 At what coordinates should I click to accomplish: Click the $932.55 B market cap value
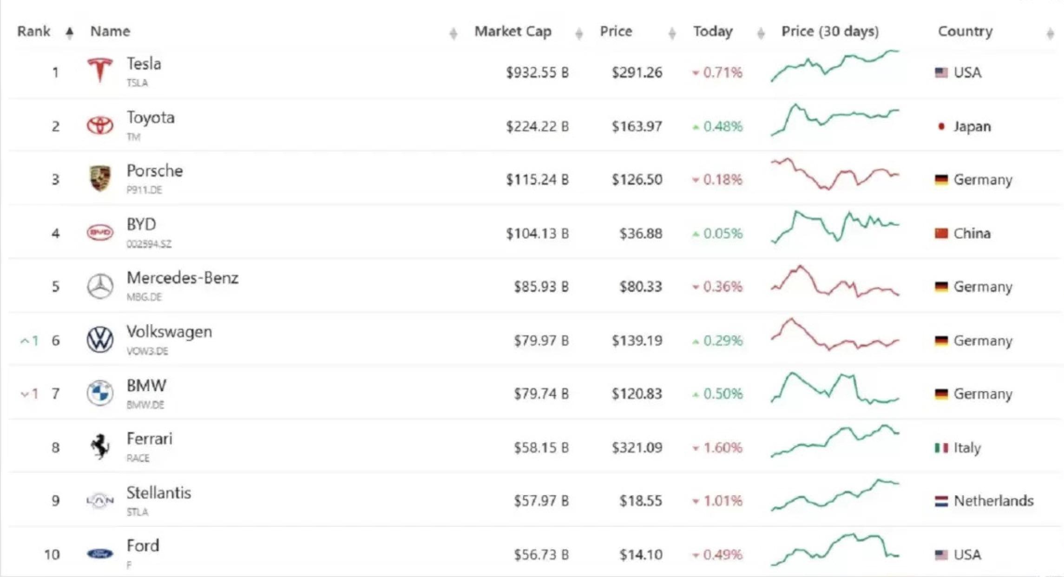[x=538, y=72]
